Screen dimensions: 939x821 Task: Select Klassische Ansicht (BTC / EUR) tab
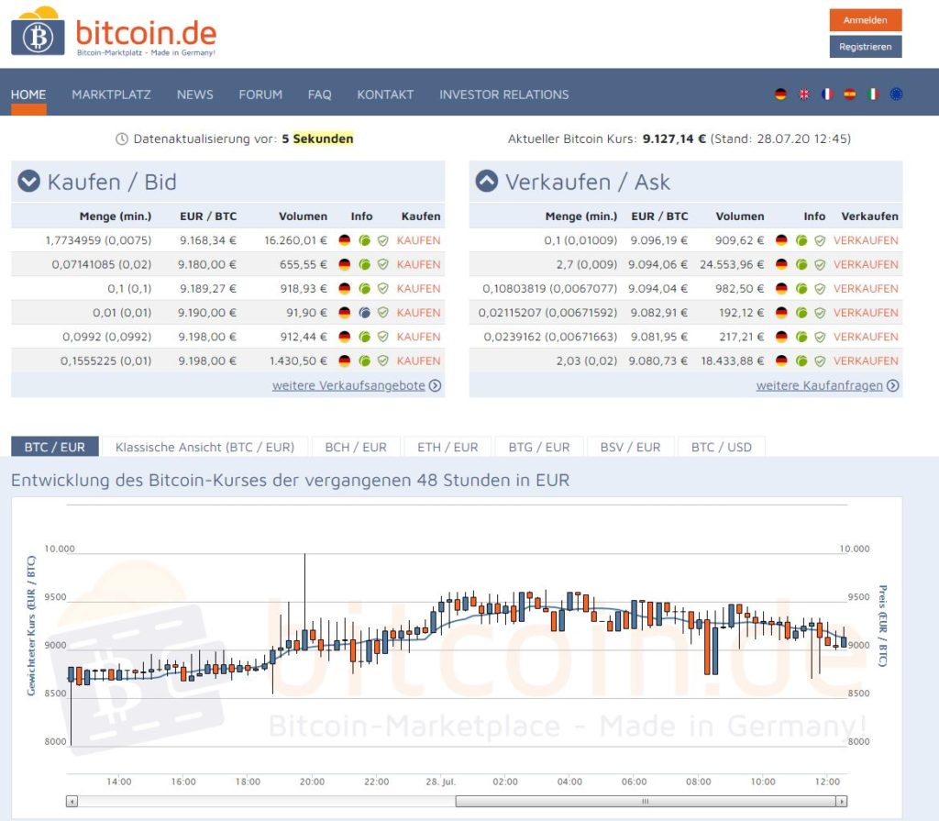point(204,447)
